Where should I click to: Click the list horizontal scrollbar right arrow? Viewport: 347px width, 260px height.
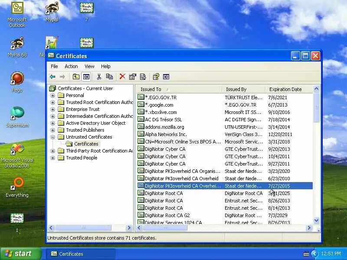point(309,228)
